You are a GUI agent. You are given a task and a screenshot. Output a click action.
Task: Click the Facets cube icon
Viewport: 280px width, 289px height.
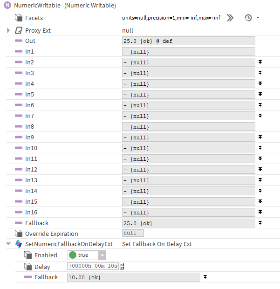tap(19, 18)
